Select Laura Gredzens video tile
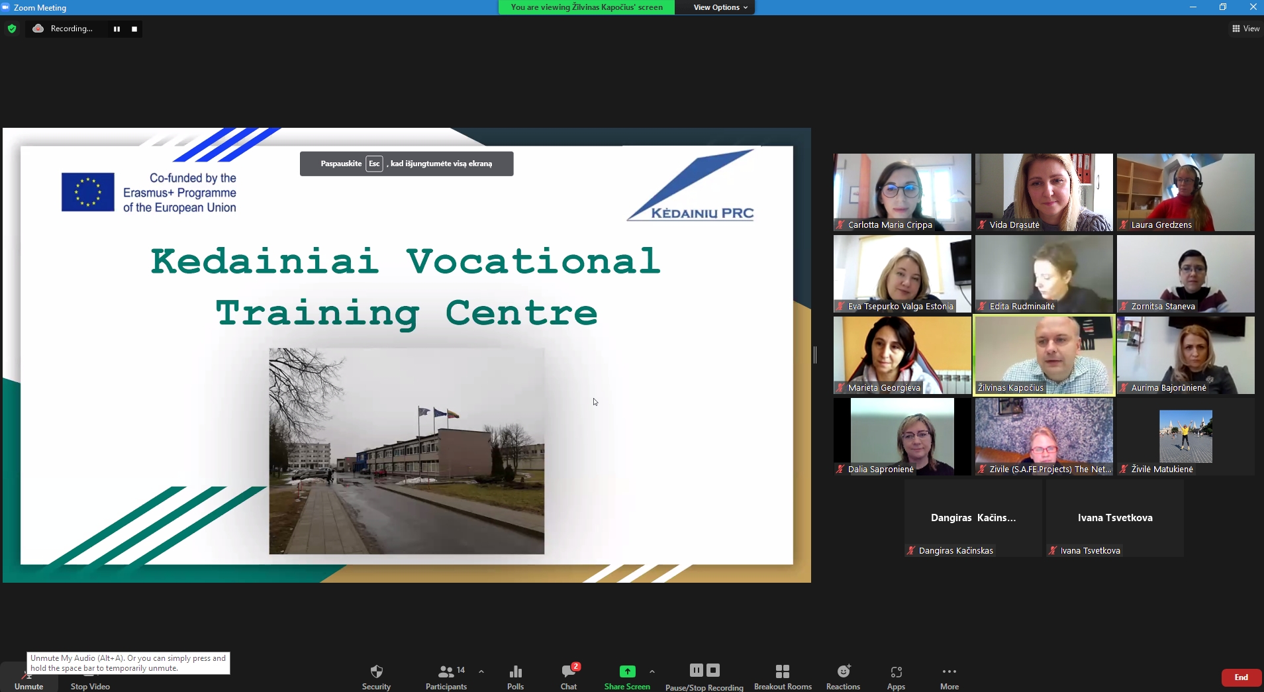1264x692 pixels. click(1186, 192)
